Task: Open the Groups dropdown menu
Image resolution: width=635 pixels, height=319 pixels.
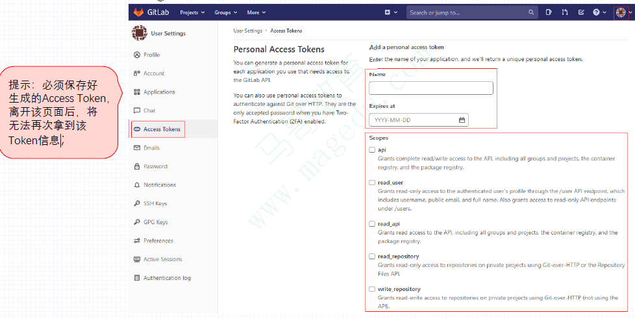Action: 226,12
